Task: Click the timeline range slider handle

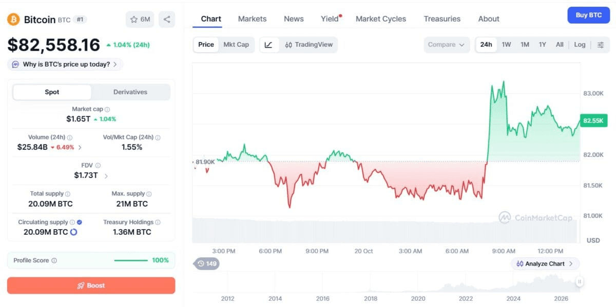Action: [x=580, y=281]
